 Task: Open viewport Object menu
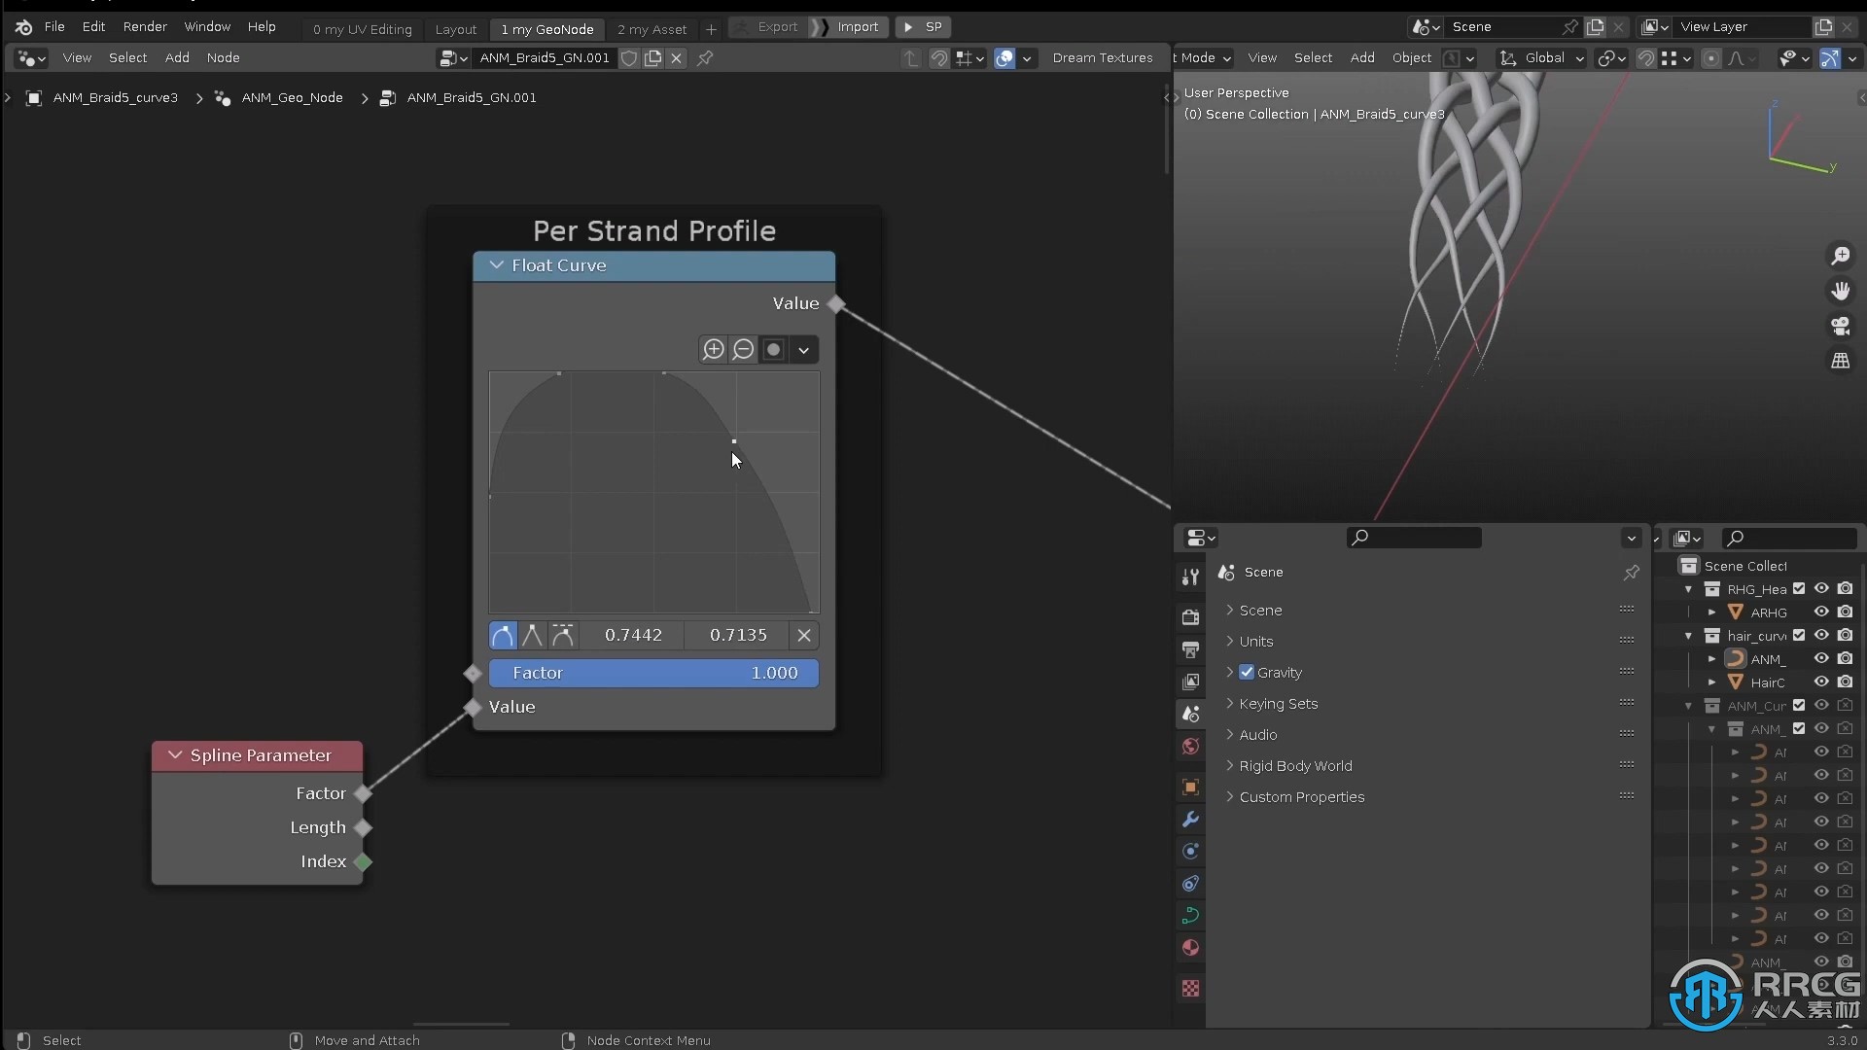click(x=1411, y=58)
